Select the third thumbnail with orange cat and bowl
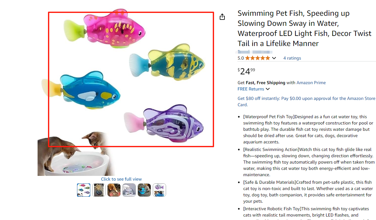 [x=114, y=190]
